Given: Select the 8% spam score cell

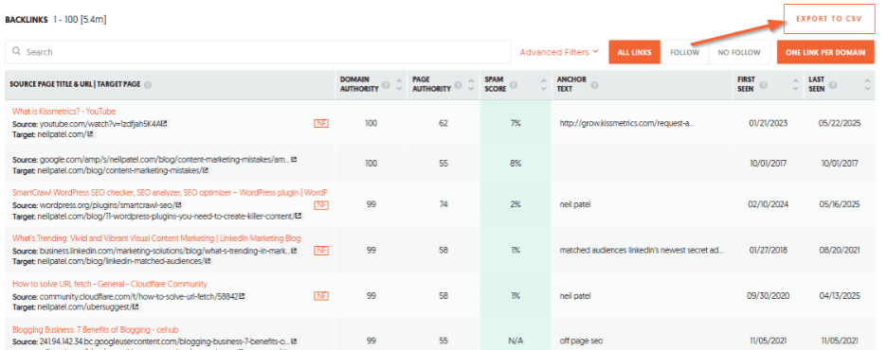Looking at the screenshot, I should 516,163.
